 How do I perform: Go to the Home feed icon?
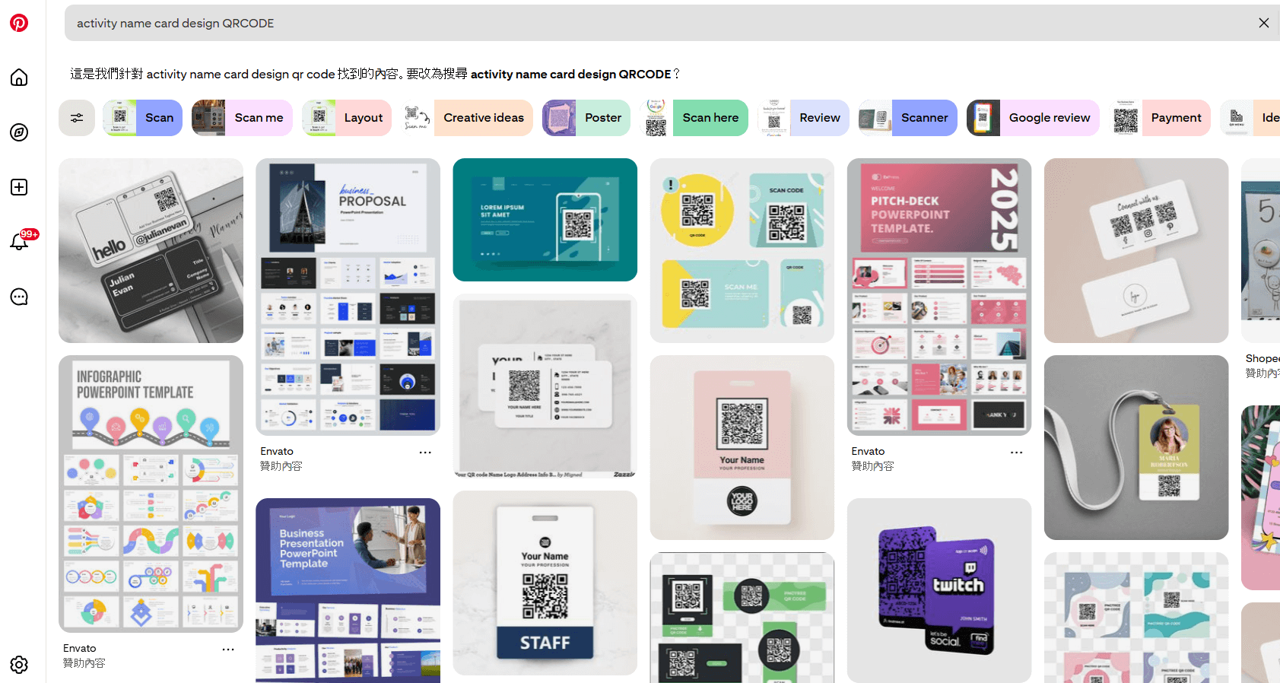(19, 78)
